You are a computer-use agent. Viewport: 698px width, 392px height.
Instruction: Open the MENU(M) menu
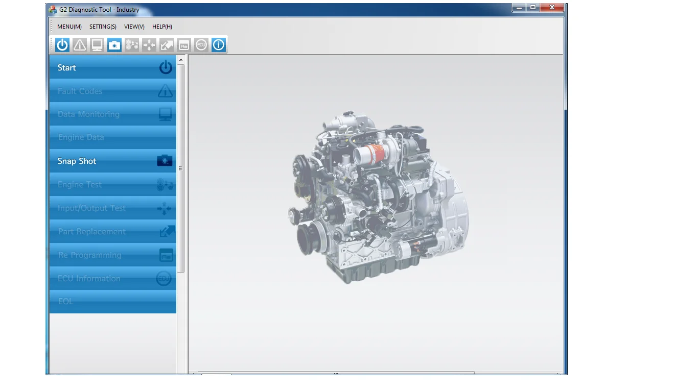point(69,27)
